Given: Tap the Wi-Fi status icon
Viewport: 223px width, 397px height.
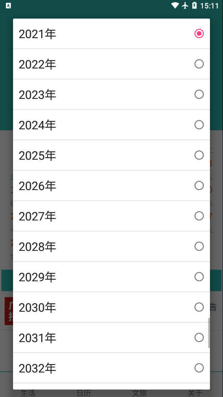Looking at the screenshot, I should 175,5.
